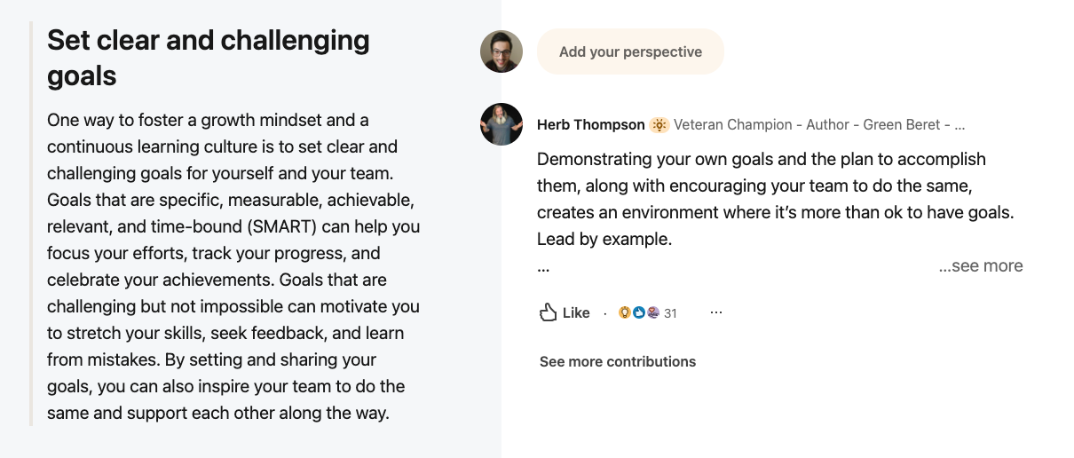This screenshot has width=1074, height=458.
Task: Click the thumbs-up Like icon
Action: (x=549, y=312)
